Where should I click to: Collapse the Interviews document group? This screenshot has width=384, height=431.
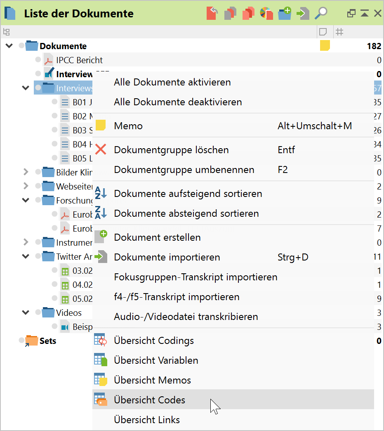pos(26,88)
